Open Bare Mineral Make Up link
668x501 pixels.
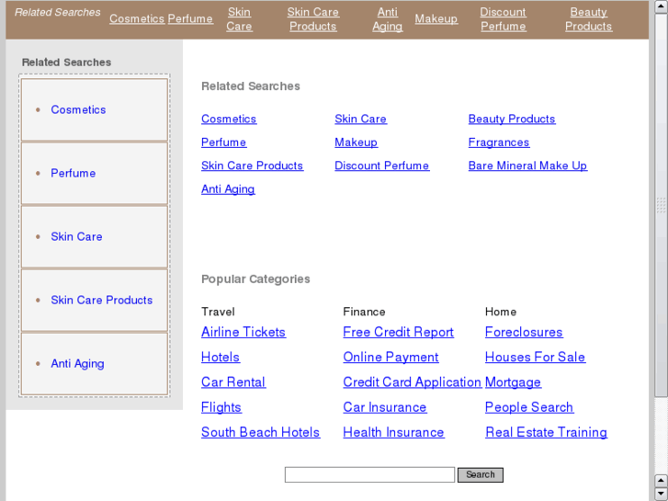pos(527,165)
